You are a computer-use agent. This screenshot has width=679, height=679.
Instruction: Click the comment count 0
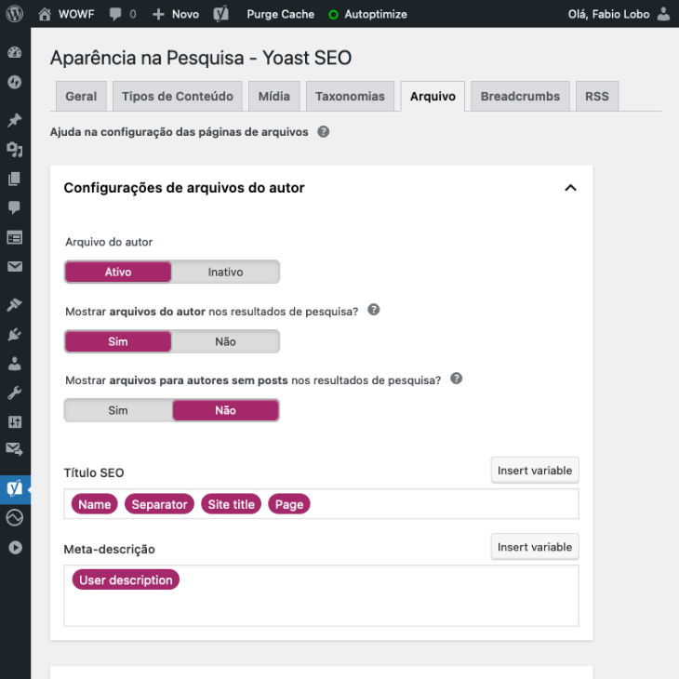[x=133, y=14]
